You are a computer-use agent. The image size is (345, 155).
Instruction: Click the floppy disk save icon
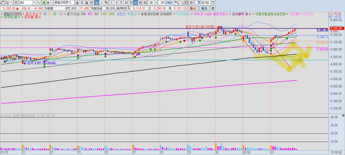pos(187,3)
